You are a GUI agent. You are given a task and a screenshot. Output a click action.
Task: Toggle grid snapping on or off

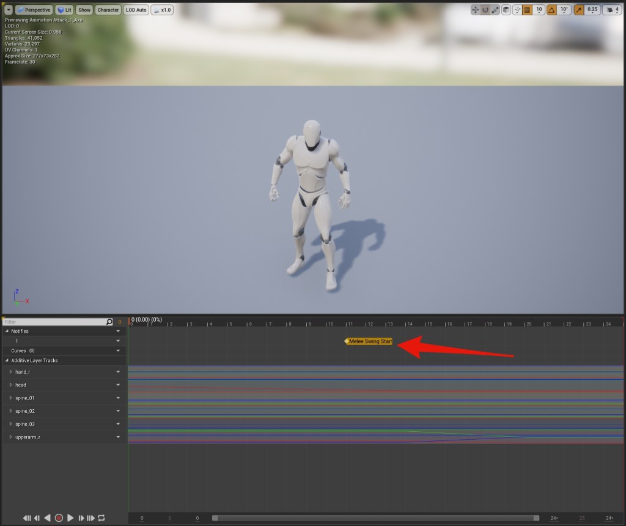click(x=527, y=10)
